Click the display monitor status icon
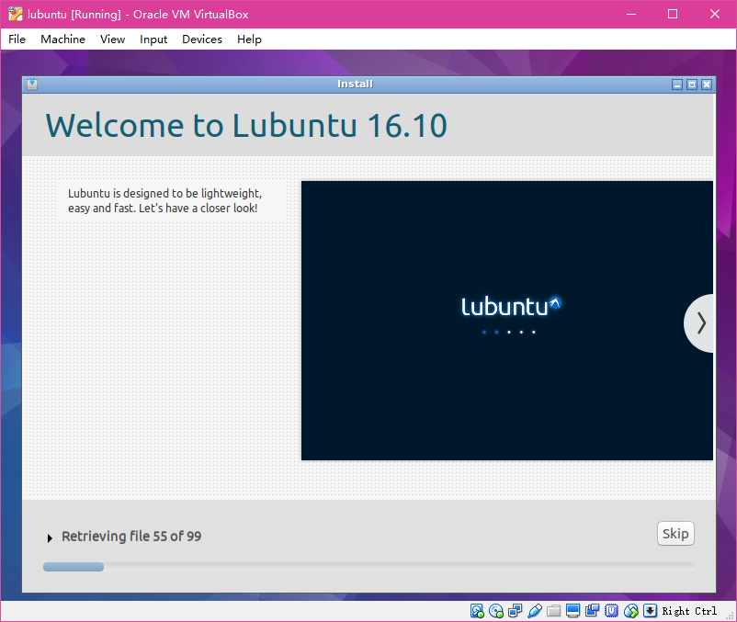 (x=573, y=611)
